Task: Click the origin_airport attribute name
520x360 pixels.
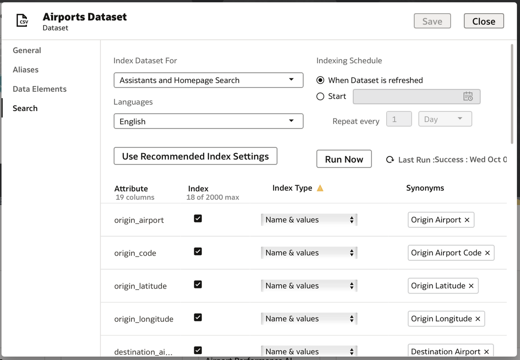Action: coord(139,220)
